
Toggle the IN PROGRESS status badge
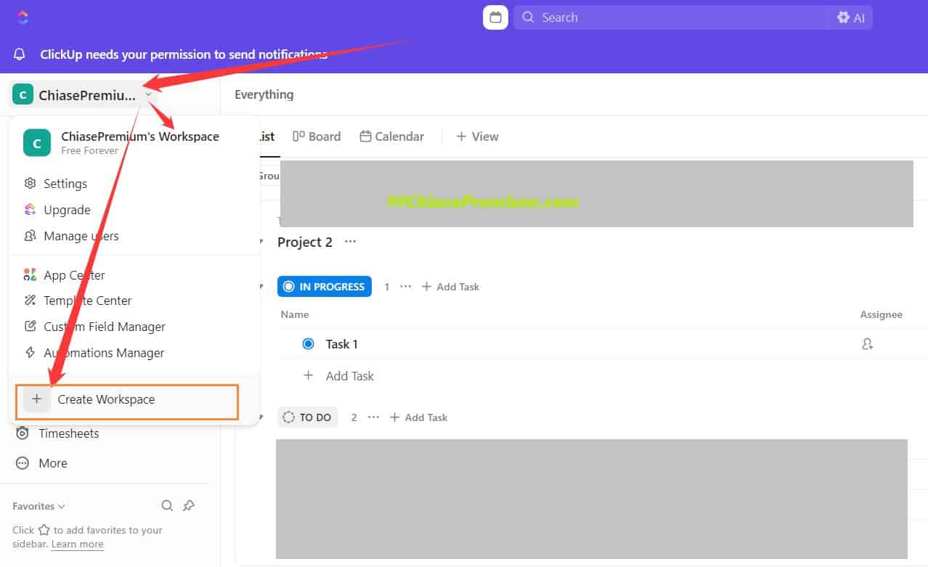pyautogui.click(x=324, y=286)
